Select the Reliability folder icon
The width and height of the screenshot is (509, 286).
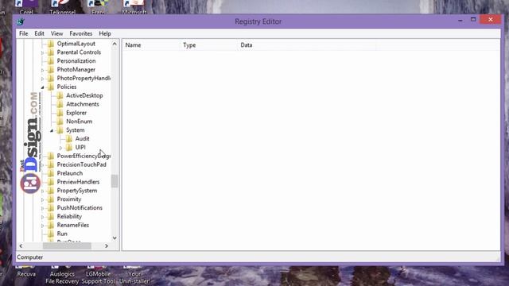(51, 217)
